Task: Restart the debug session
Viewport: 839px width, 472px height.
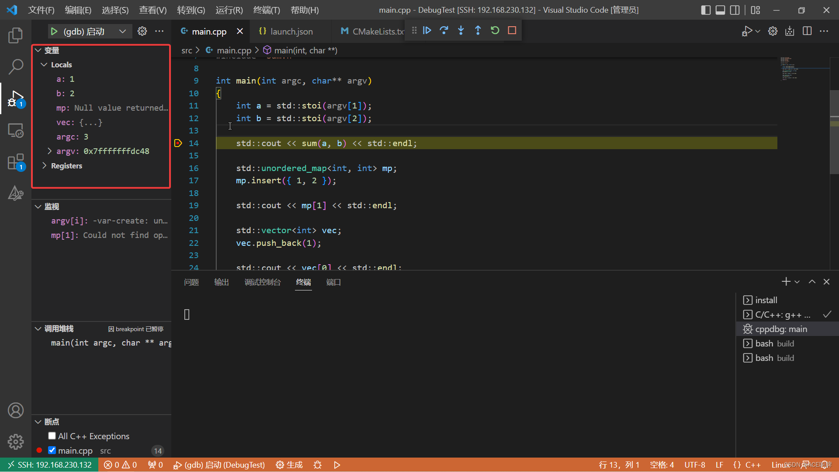Action: (x=495, y=31)
